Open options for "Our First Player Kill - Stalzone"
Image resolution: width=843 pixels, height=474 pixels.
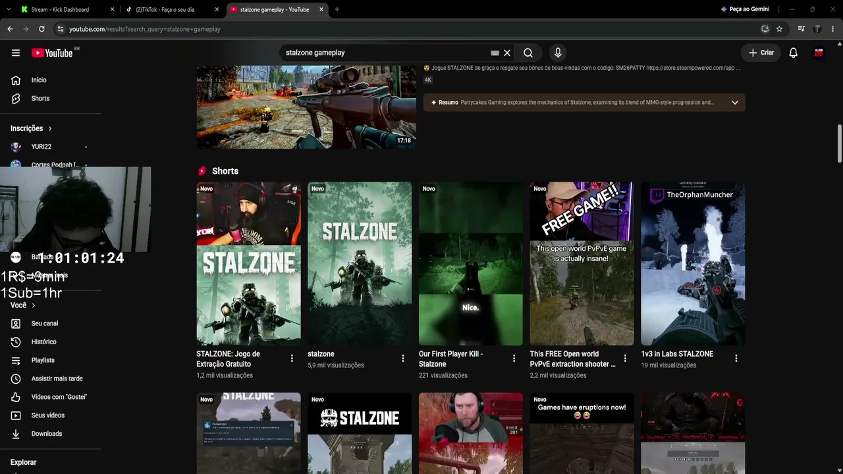coord(514,358)
